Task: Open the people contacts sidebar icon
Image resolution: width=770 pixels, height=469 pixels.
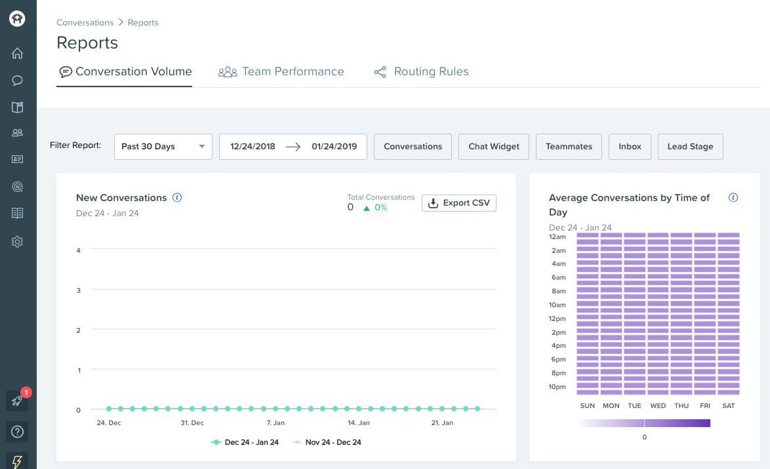Action: coord(18,133)
